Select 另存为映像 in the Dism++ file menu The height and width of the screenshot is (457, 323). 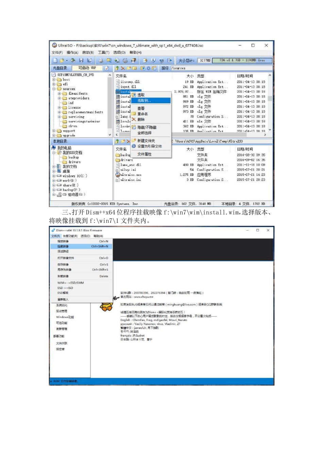pyautogui.click(x=81, y=270)
